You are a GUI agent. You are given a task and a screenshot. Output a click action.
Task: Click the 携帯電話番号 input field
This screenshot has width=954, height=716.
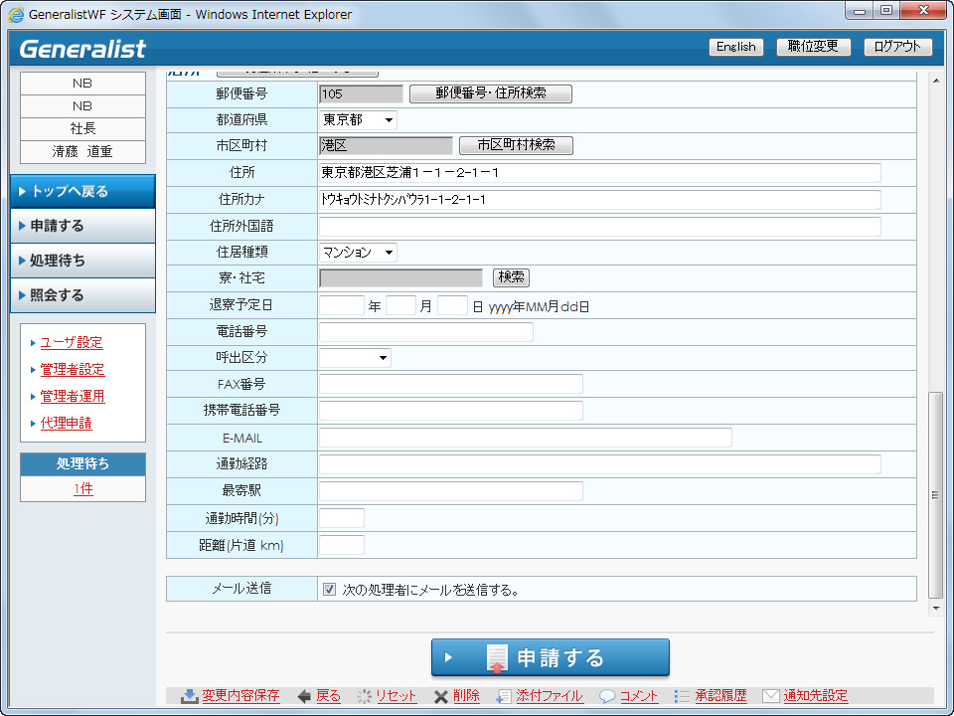click(451, 411)
